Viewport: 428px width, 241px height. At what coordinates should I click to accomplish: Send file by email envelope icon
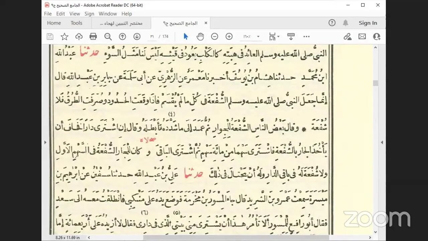coord(362,36)
